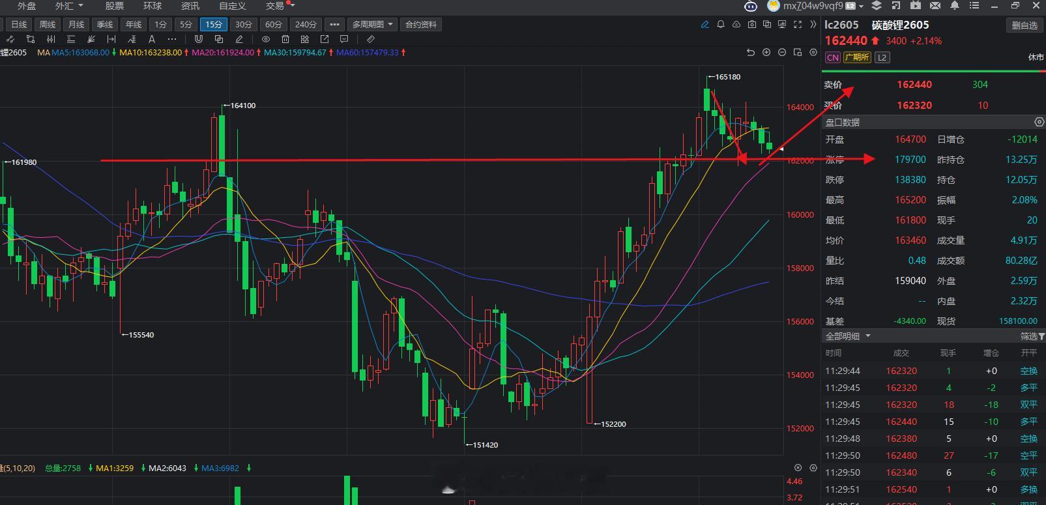
Task: Click the MA5 indicator label
Action: click(80, 52)
